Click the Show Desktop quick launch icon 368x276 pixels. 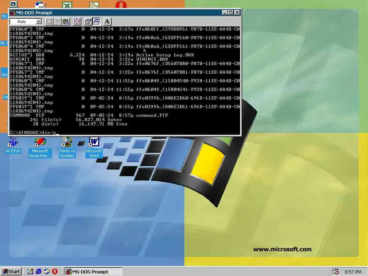30,272
